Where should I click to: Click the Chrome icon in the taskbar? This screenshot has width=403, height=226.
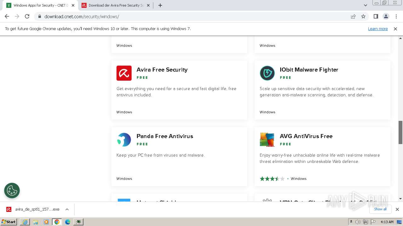[57, 222]
